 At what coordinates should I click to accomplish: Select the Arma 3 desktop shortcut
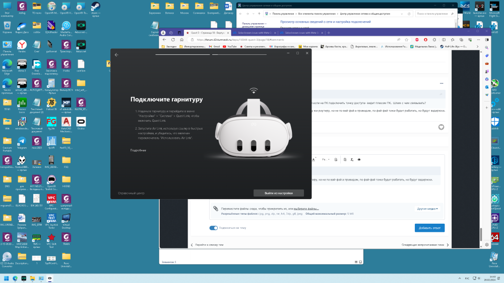(x=22, y=66)
